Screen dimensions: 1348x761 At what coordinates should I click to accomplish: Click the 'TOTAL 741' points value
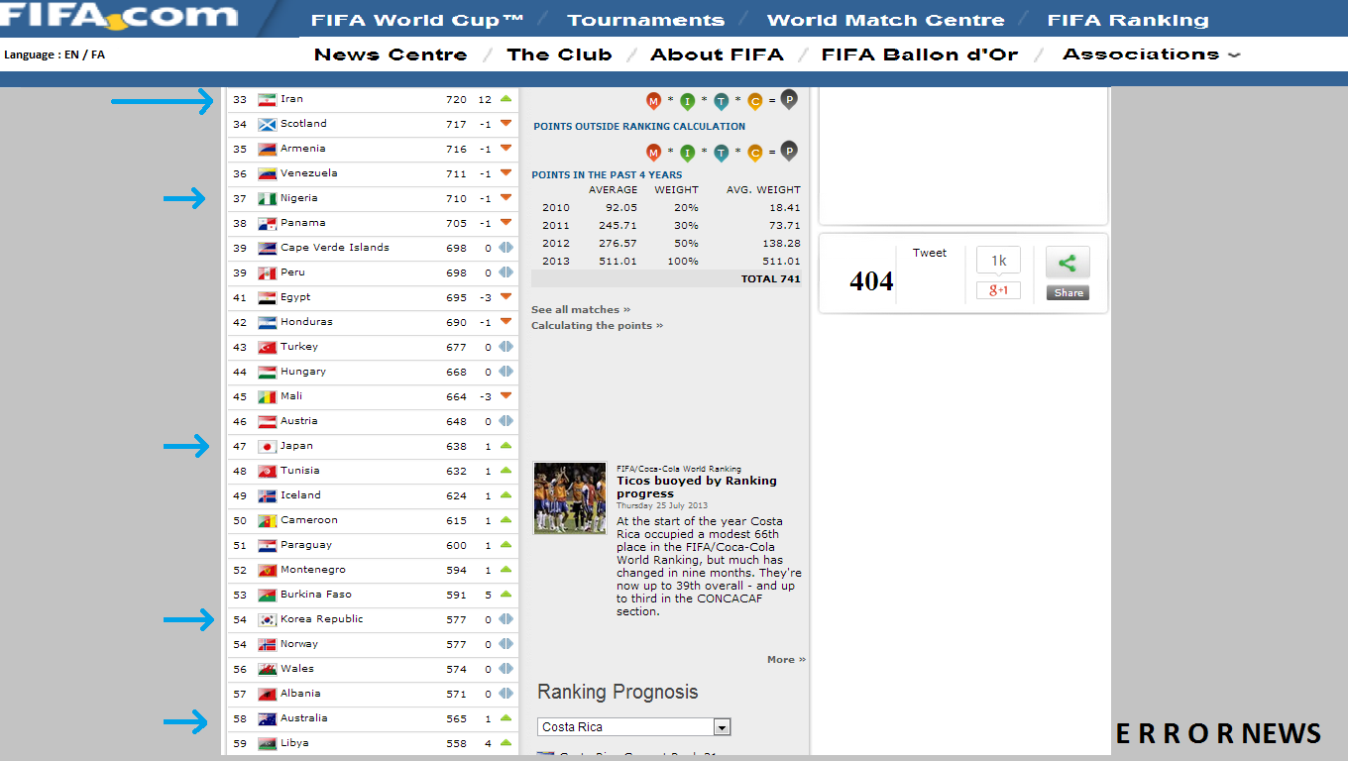click(770, 279)
